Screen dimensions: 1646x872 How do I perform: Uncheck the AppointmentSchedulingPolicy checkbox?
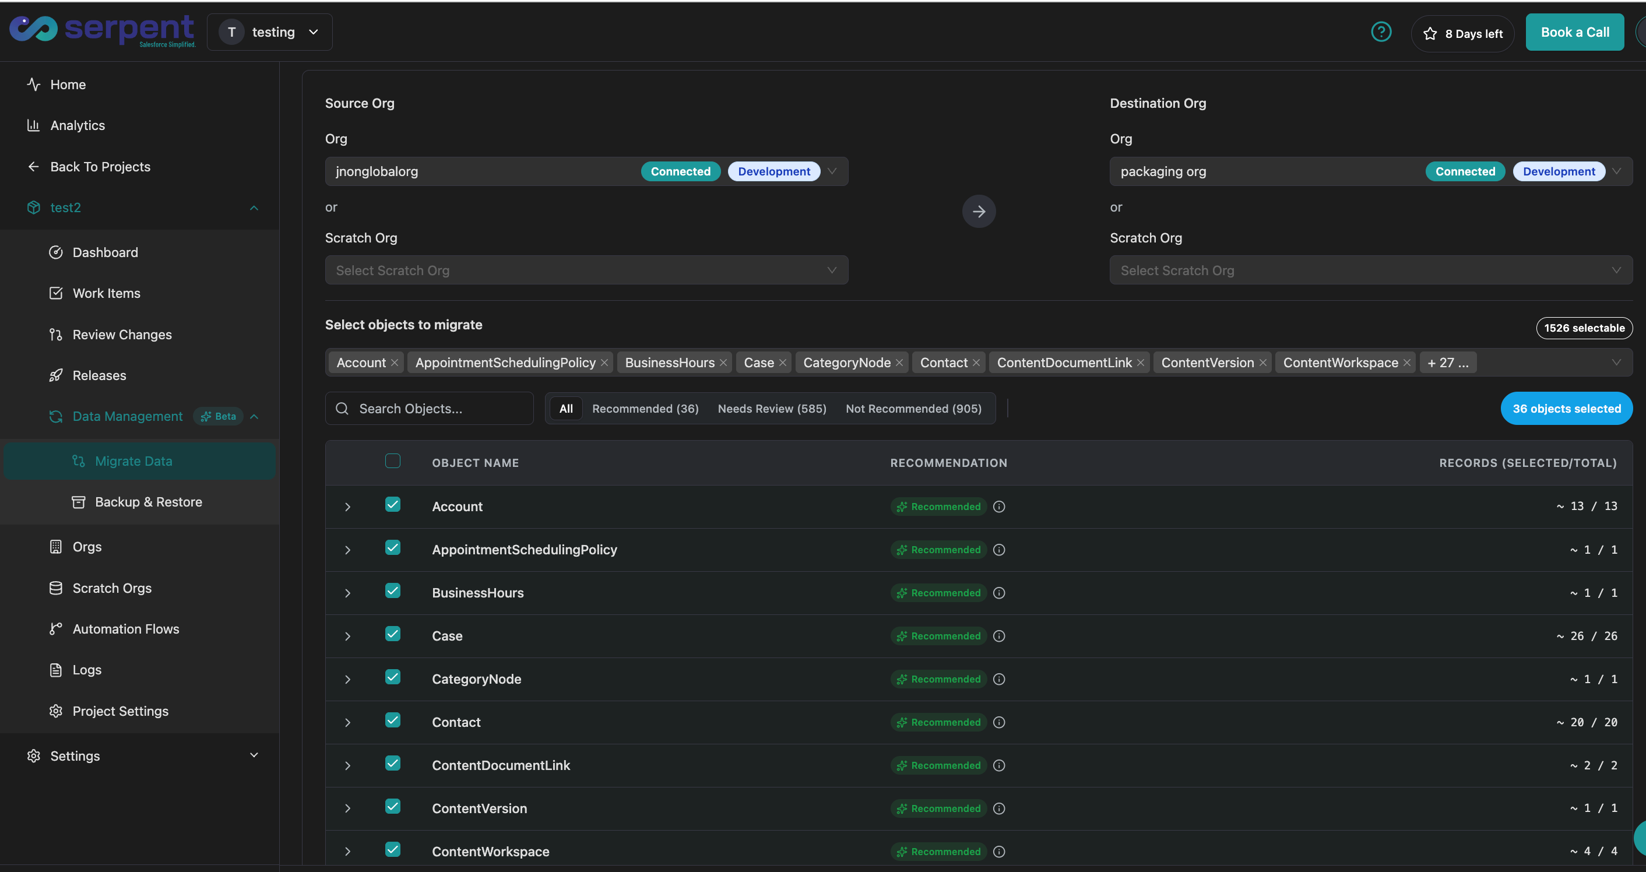pos(393,548)
